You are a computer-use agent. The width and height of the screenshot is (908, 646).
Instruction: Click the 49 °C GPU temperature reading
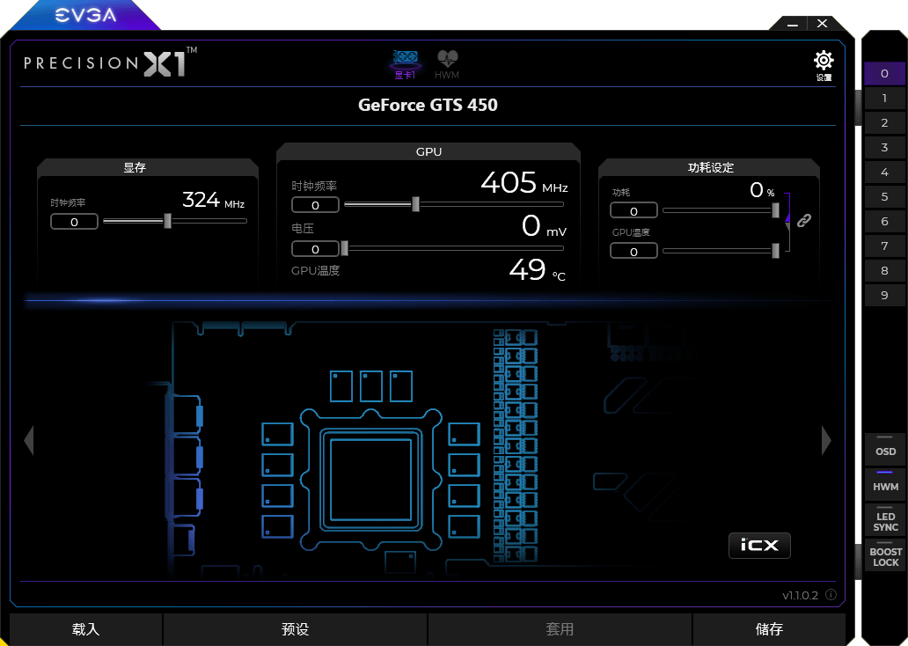tap(537, 270)
